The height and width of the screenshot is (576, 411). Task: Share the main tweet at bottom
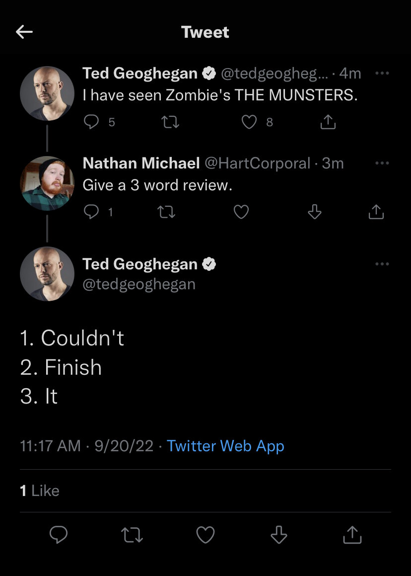tap(352, 534)
